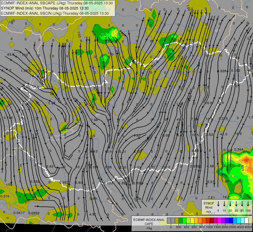This screenshot has height=232, width=253.
Task: Click the 14.8 value on the map
Action: 238,134
